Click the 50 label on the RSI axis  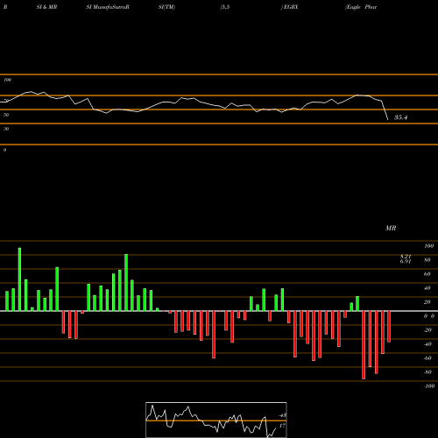coord(6,115)
